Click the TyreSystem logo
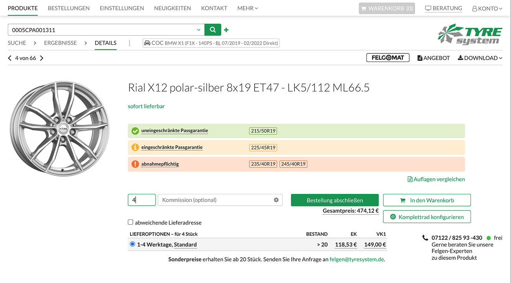The width and height of the screenshot is (511, 283). tap(470, 34)
